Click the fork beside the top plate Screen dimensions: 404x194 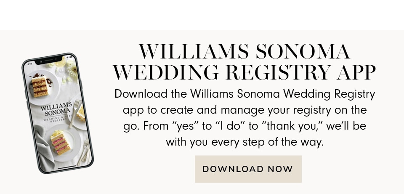point(74,112)
